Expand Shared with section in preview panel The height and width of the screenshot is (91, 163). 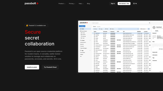(155, 52)
